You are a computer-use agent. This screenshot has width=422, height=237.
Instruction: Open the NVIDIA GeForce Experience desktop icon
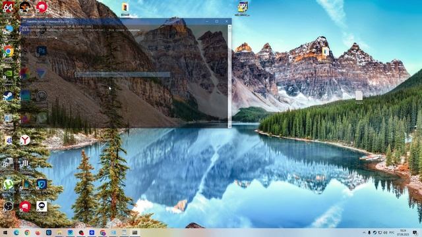click(8, 73)
